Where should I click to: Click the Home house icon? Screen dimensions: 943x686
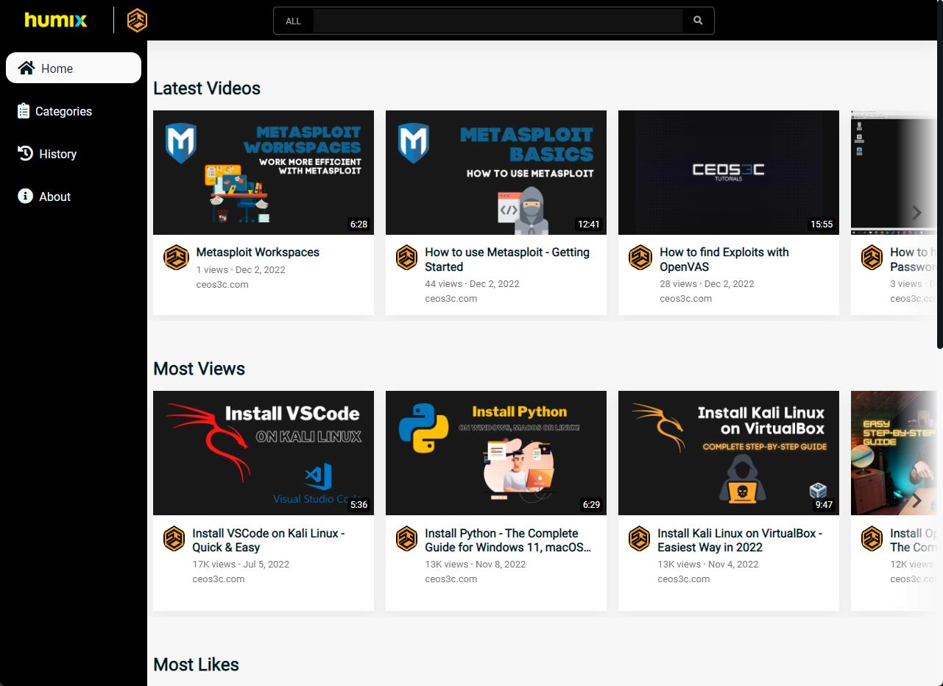point(27,68)
